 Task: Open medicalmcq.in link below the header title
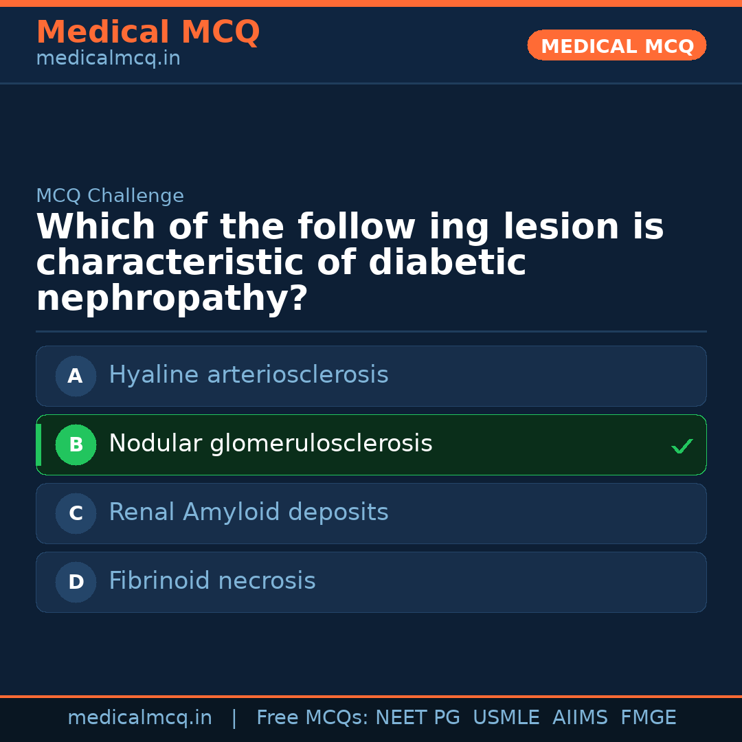108,59
